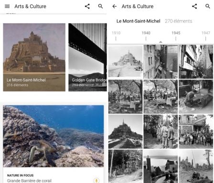The image size is (214, 183).
Task: Open dark silhouette Mont-Saint-Michel road photo
Action: click(x=126, y=132)
